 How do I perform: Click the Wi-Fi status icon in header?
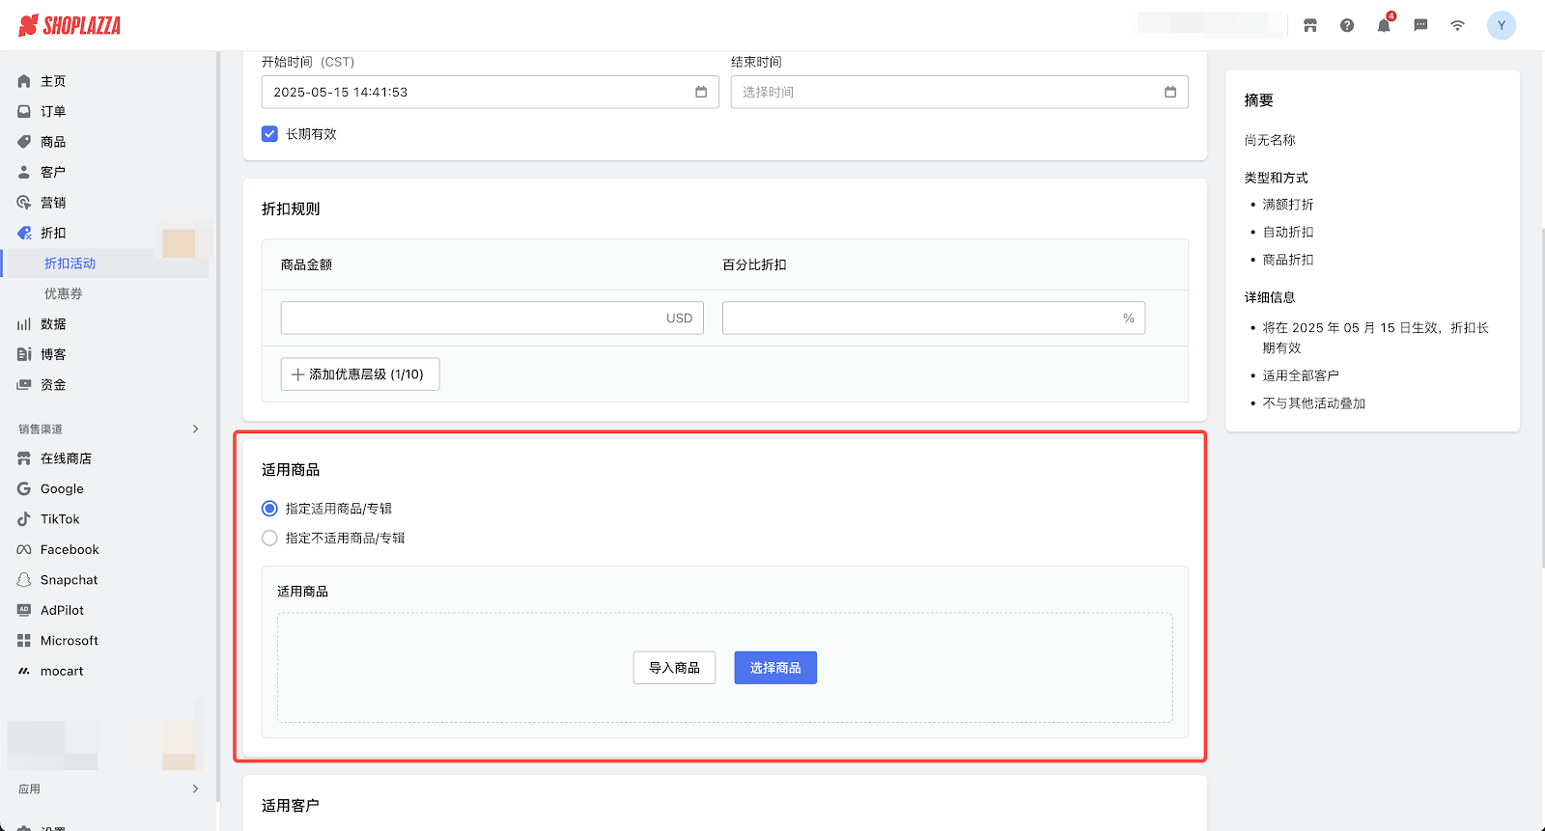(1457, 26)
